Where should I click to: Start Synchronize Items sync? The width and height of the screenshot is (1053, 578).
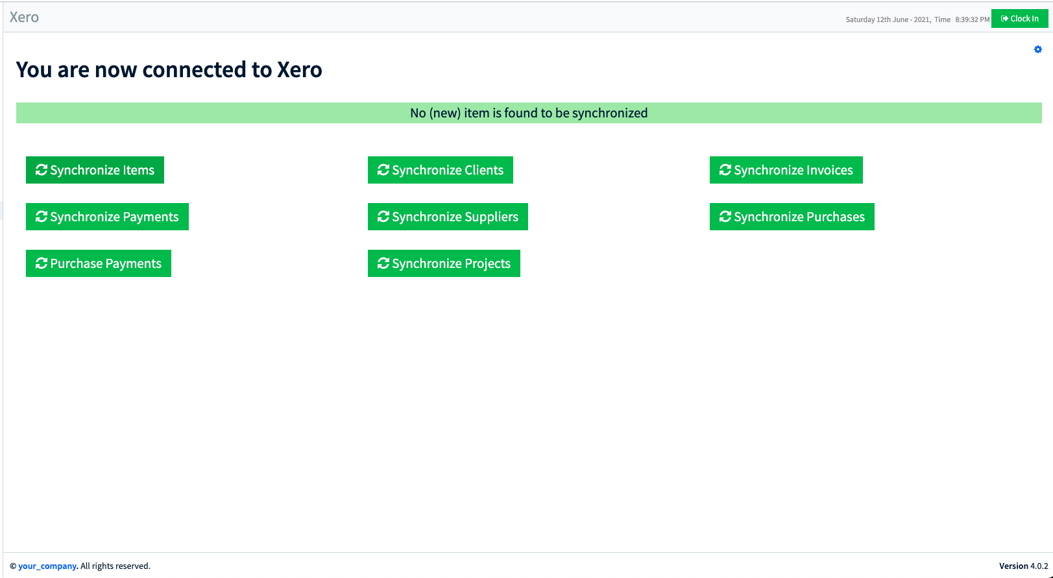(95, 170)
